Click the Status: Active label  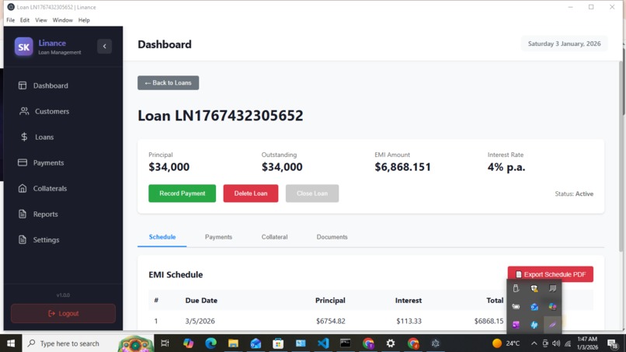574,193
